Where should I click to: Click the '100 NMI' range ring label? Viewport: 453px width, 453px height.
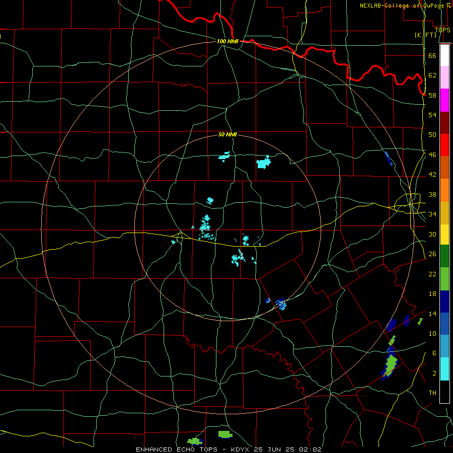(228, 41)
